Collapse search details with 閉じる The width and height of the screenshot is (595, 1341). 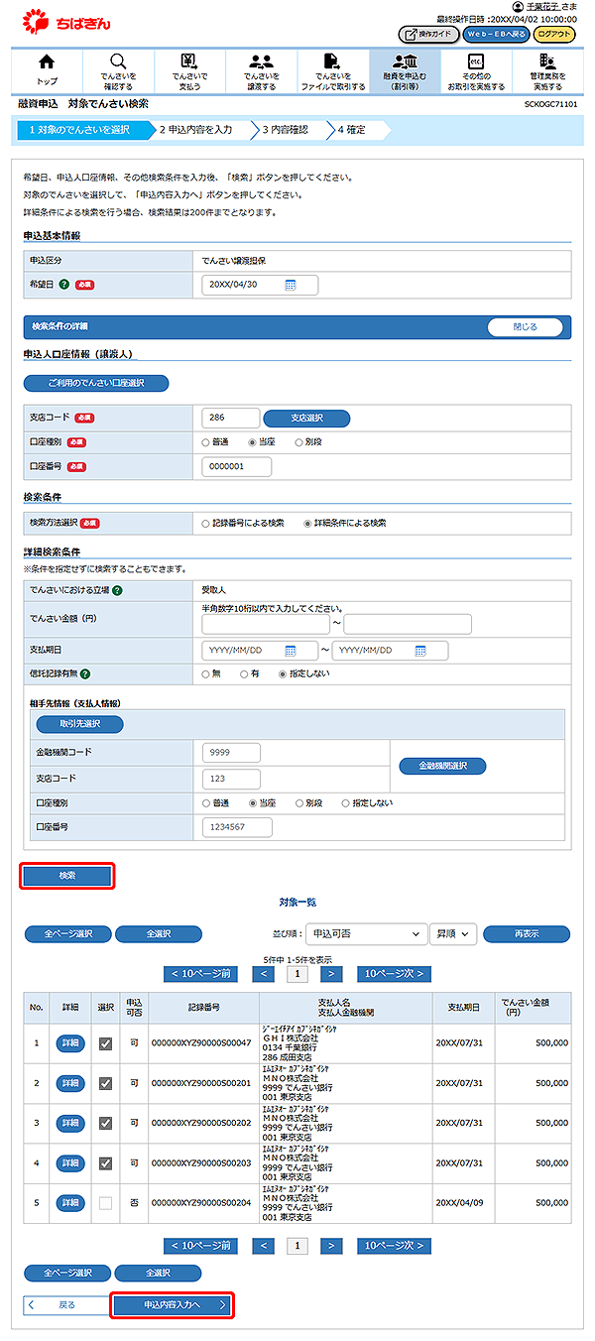525,326
